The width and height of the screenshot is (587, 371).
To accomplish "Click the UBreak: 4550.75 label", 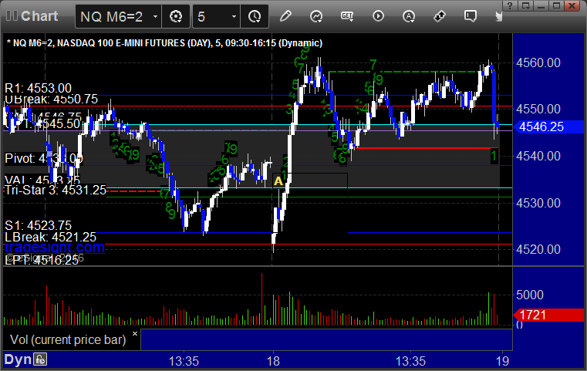I will (x=51, y=99).
